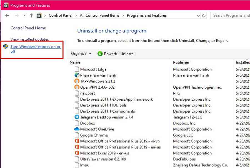250x168 pixels.
Task: Select the Google Chrome program name
Action: click(94, 135)
